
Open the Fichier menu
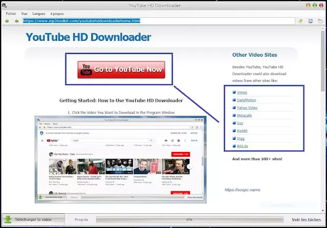click(11, 14)
